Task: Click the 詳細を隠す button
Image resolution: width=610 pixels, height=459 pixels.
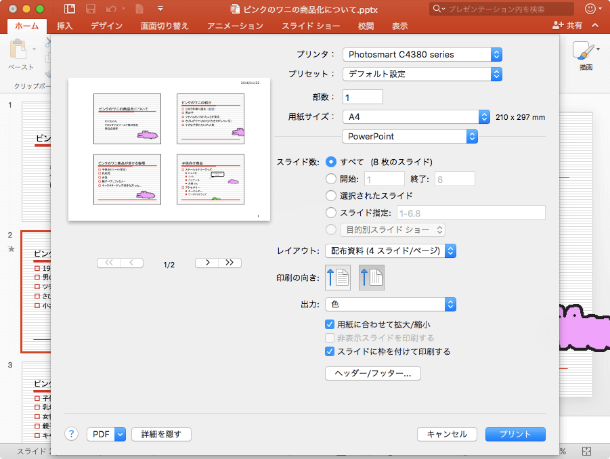Action: tap(161, 434)
